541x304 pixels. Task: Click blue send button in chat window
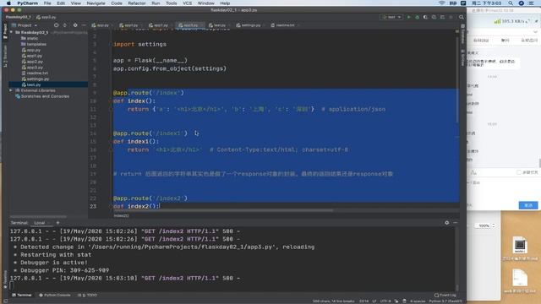point(527,205)
